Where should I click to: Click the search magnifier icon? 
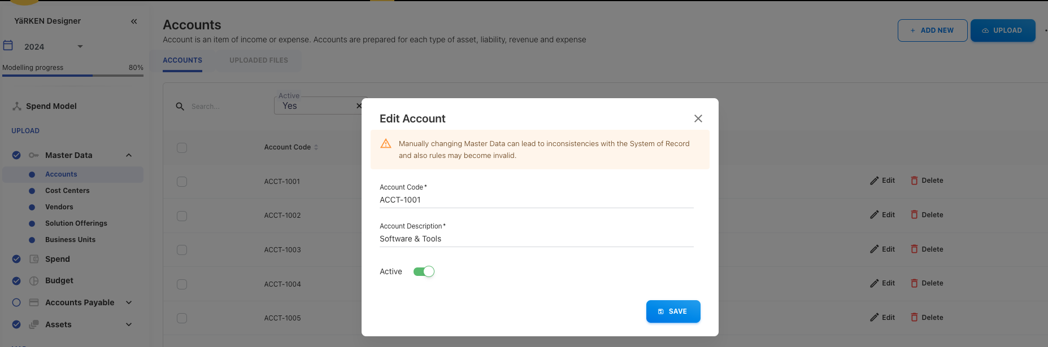[x=180, y=106]
